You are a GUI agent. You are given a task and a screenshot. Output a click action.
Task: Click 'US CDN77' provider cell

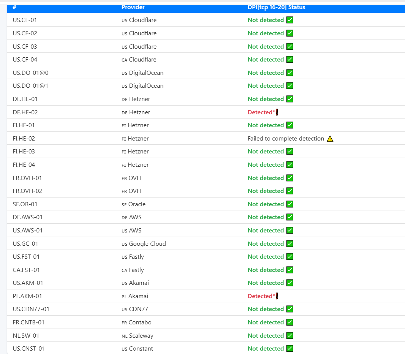(x=134, y=309)
